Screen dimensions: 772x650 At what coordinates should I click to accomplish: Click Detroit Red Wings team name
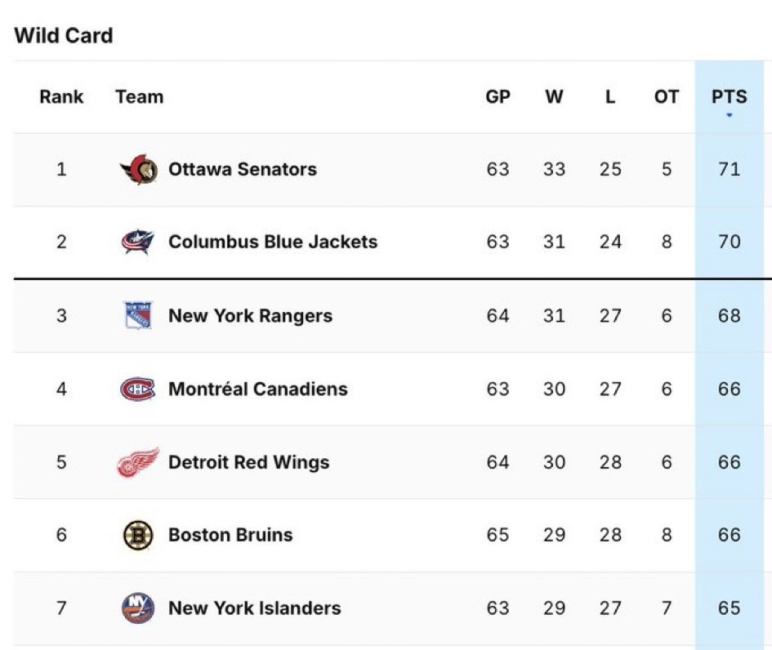click(248, 462)
